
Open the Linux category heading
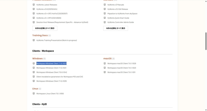[x=35, y=89]
